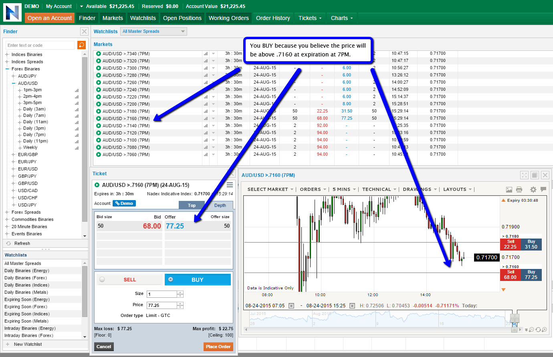Expand the EUR/GBP tree node
Viewport: 553px width, 357px height.
click(13, 154)
